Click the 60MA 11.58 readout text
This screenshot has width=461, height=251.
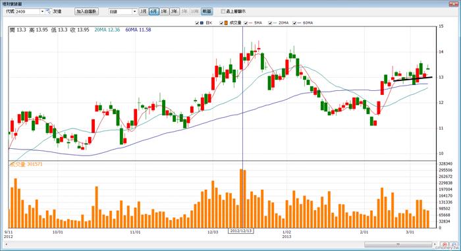pyautogui.click(x=138, y=30)
